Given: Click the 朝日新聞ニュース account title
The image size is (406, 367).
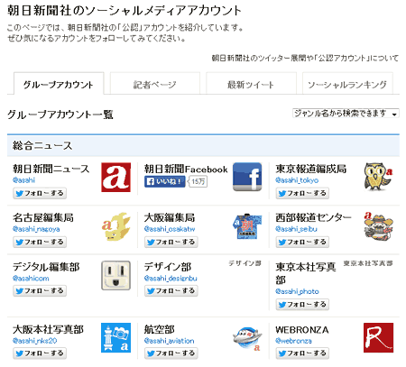Looking at the screenshot, I should (51, 169).
